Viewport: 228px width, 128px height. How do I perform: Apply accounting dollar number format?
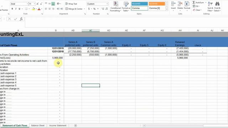[89, 9]
